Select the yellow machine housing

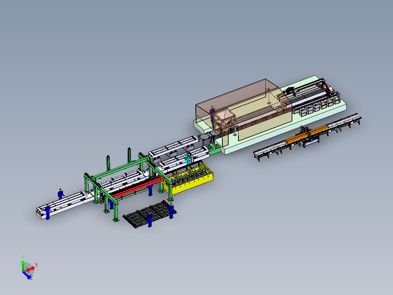(193, 184)
